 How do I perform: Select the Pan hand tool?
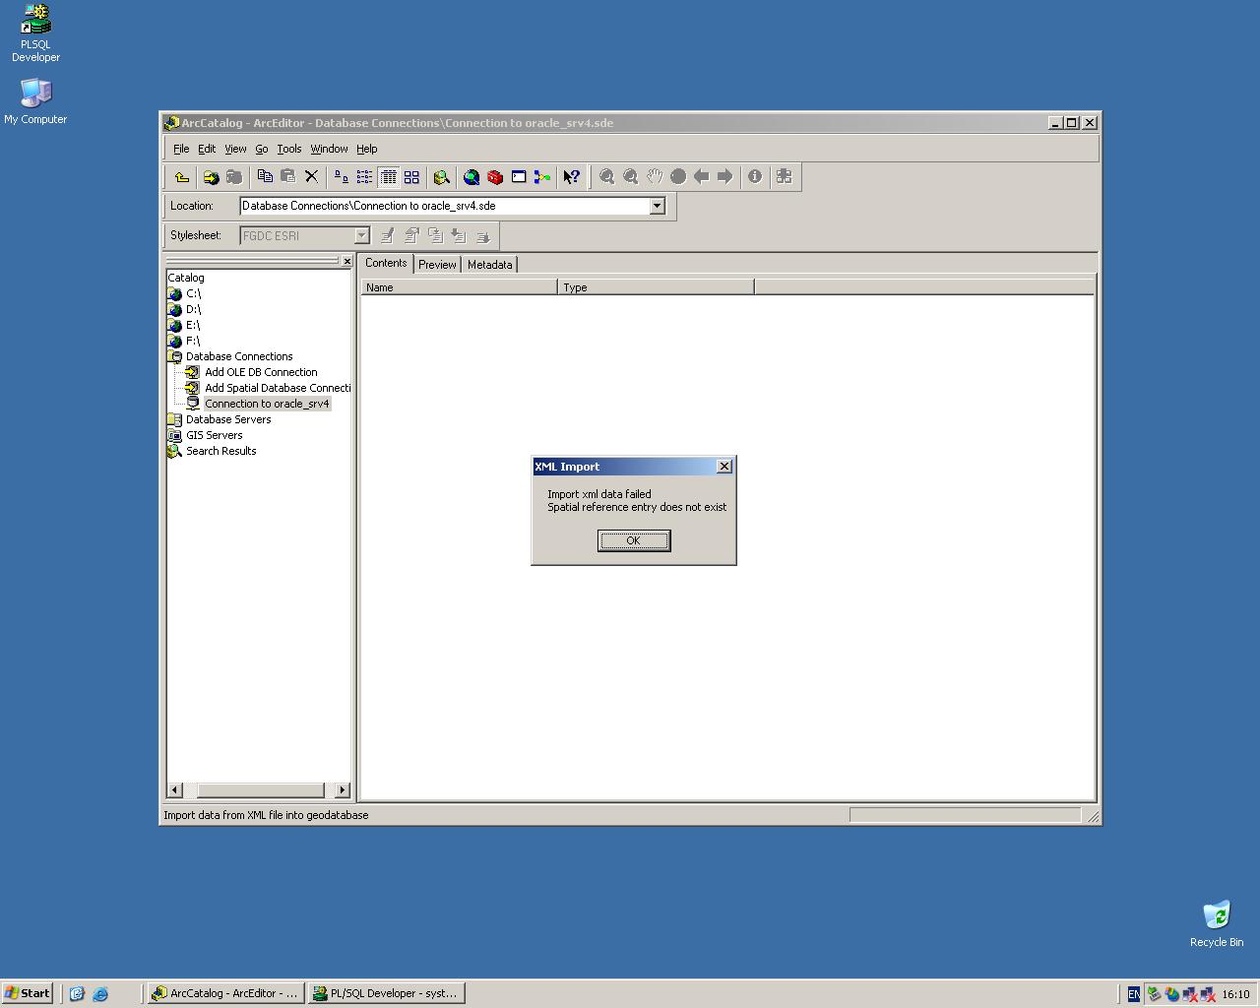coord(655,177)
